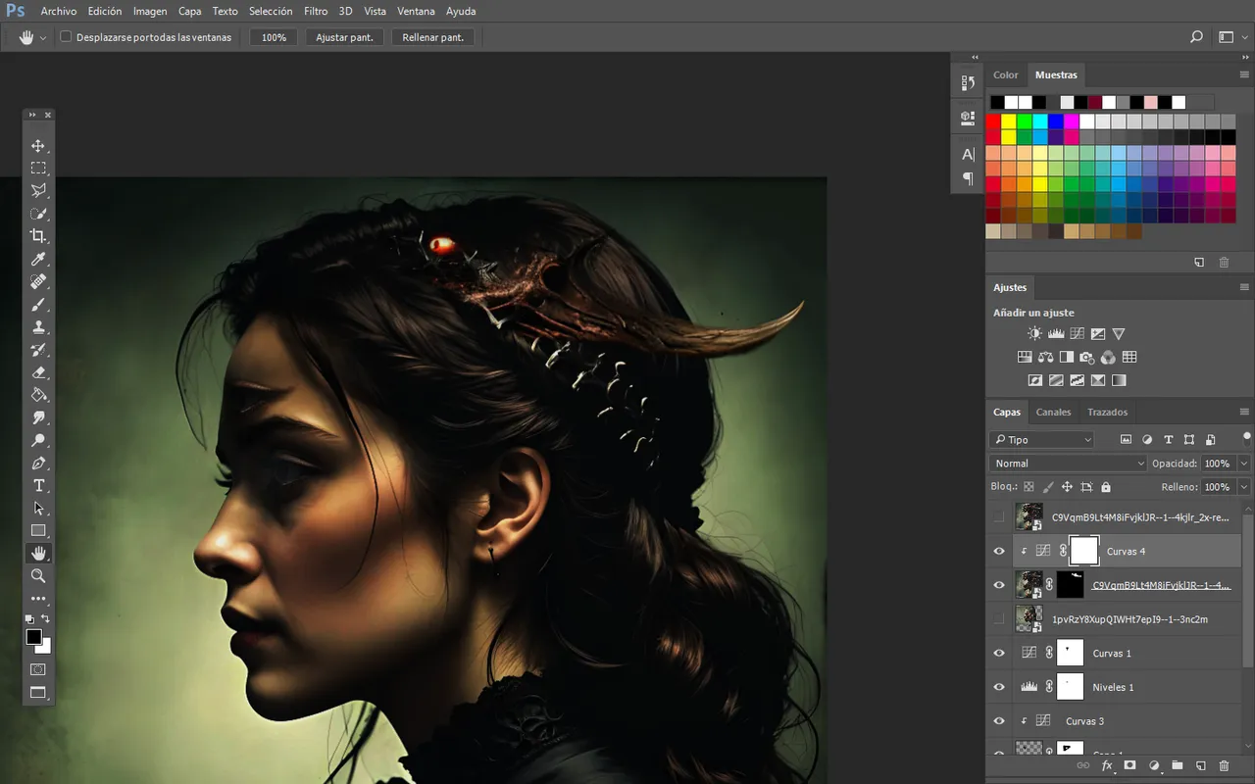This screenshot has height=784, width=1255.
Task: Open the Capas panel menu
Action: tap(1245, 412)
